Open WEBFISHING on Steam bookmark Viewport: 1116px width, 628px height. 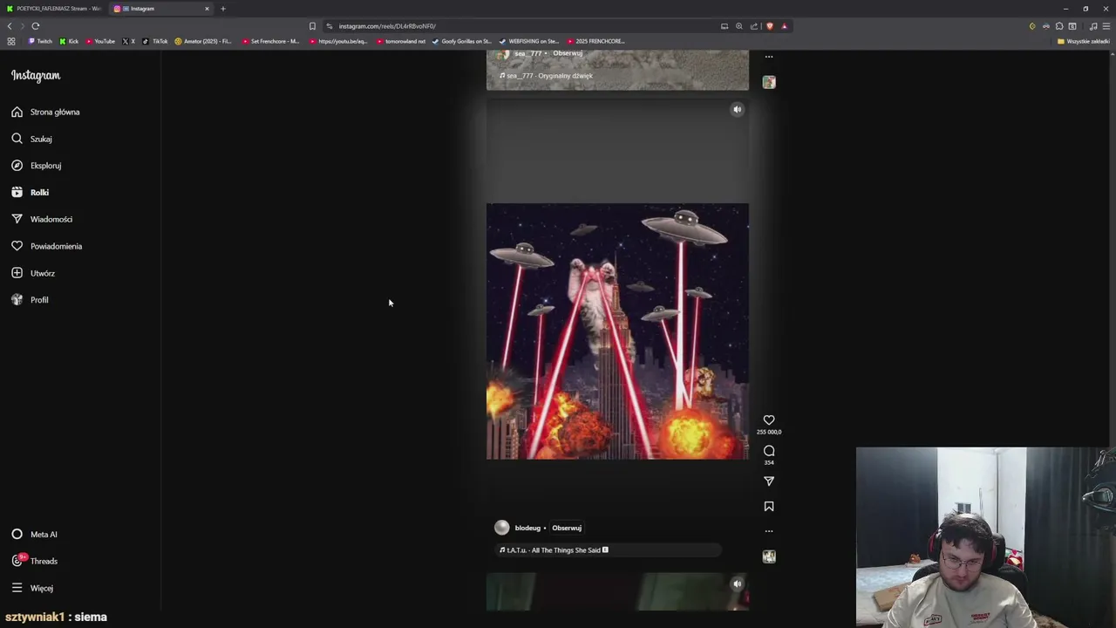[x=529, y=41]
